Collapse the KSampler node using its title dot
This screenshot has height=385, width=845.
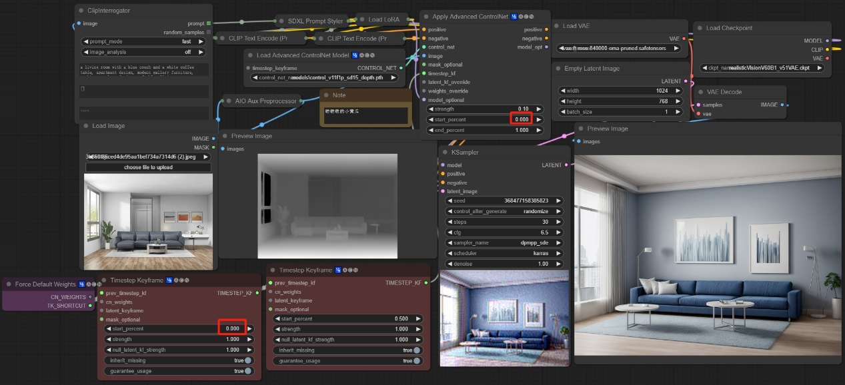point(446,153)
